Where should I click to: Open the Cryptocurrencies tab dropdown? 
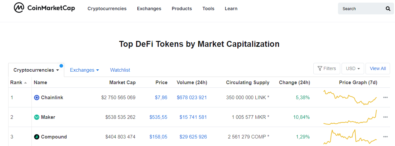(36, 70)
